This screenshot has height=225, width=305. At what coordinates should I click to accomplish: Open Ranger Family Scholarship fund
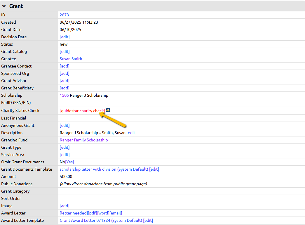84,140
